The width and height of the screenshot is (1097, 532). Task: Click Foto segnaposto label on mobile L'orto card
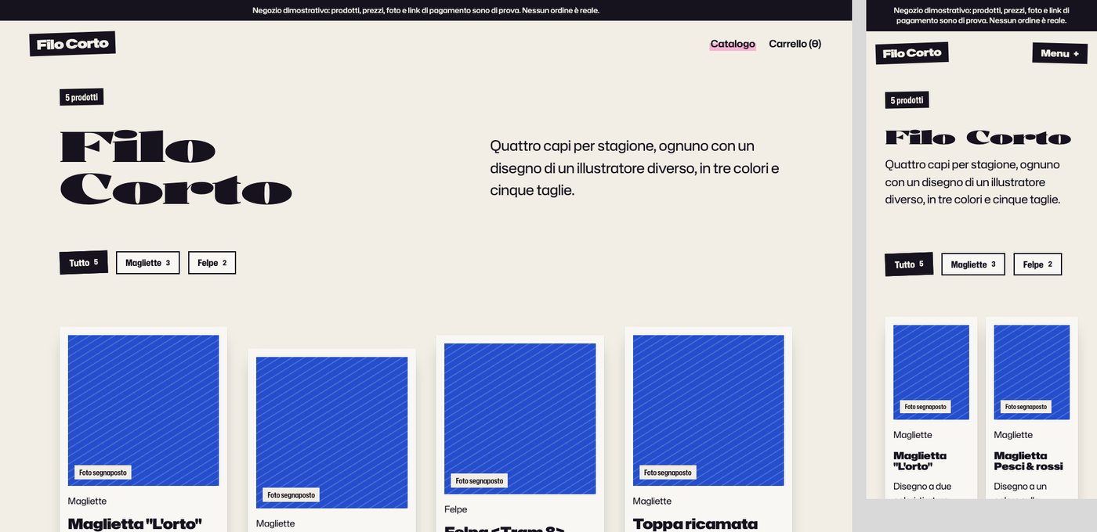coord(925,407)
